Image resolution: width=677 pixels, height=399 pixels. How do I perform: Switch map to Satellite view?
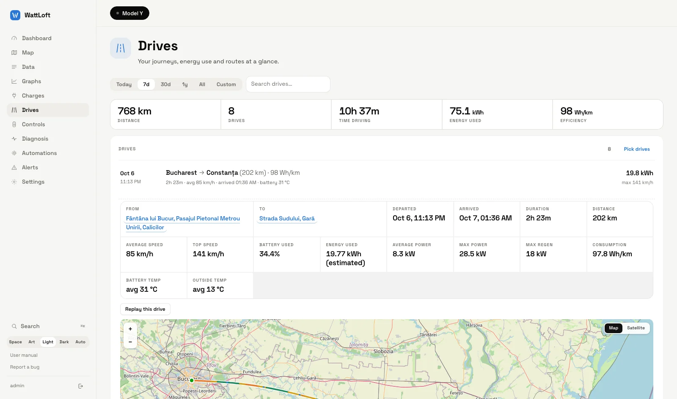pos(636,328)
